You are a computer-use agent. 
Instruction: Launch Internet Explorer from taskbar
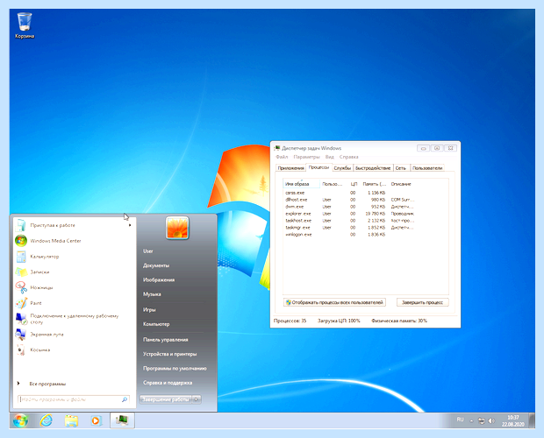point(47,420)
